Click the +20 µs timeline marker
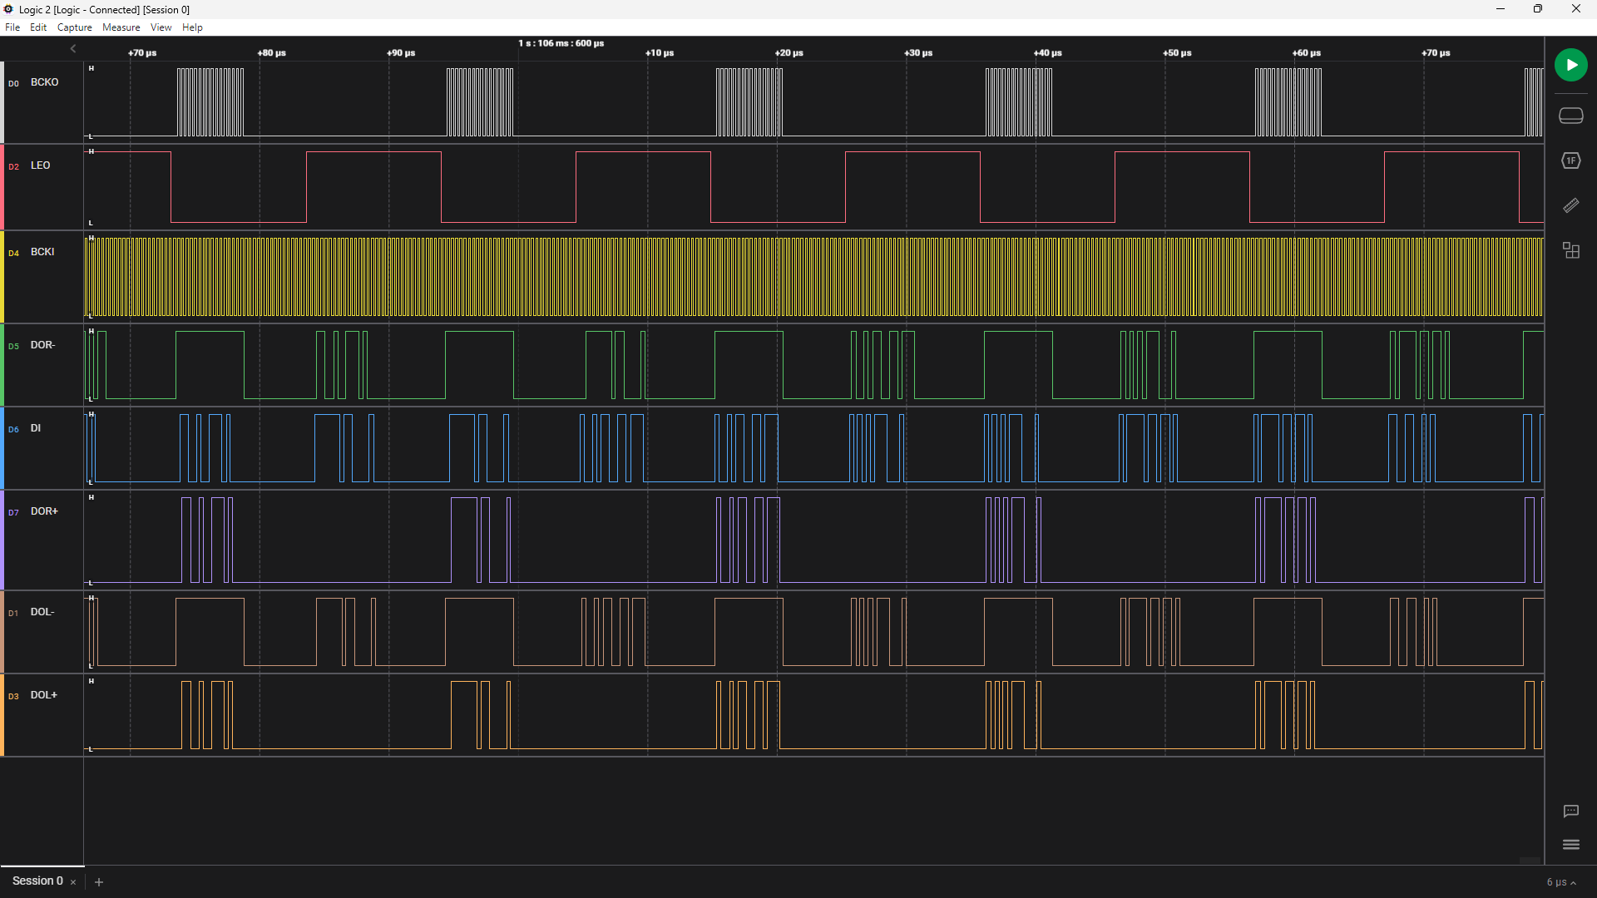 (x=789, y=52)
